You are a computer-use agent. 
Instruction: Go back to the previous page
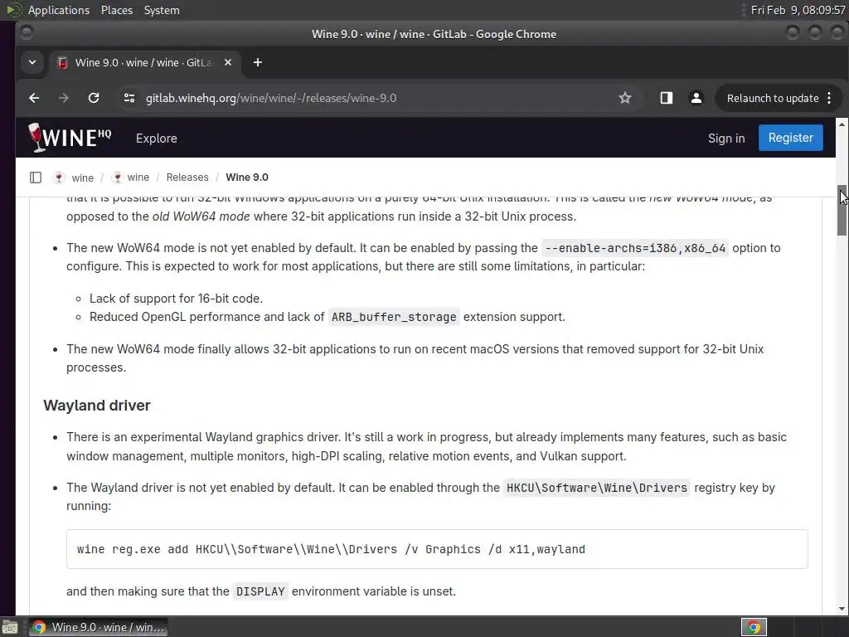click(34, 98)
